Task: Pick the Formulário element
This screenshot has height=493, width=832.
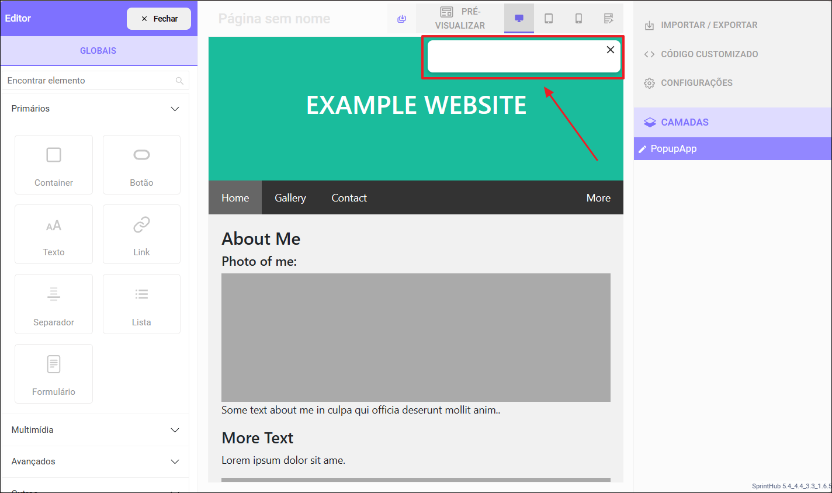Action: pyautogui.click(x=54, y=374)
